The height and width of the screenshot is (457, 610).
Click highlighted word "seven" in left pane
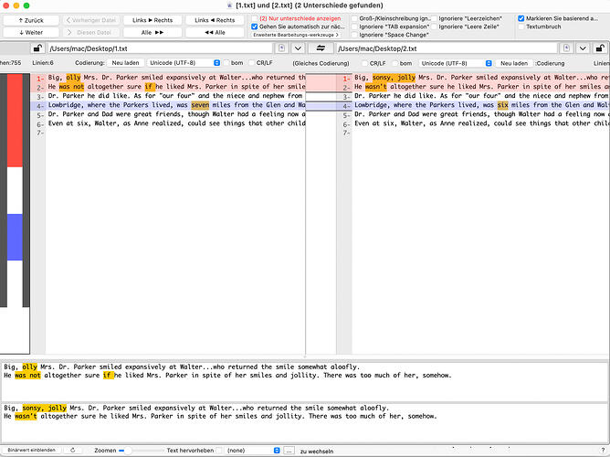coord(200,105)
